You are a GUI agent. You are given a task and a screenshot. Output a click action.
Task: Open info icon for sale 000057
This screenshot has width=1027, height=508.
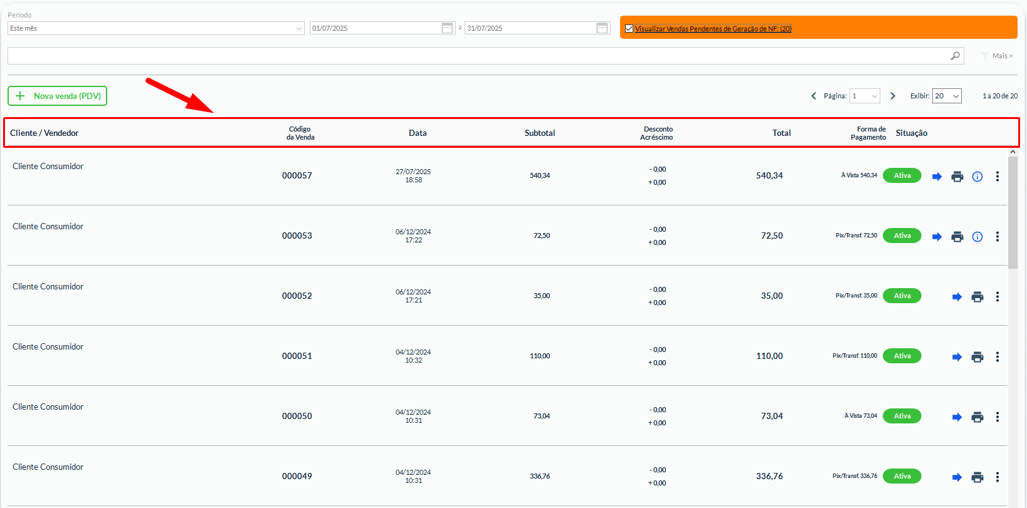click(977, 177)
